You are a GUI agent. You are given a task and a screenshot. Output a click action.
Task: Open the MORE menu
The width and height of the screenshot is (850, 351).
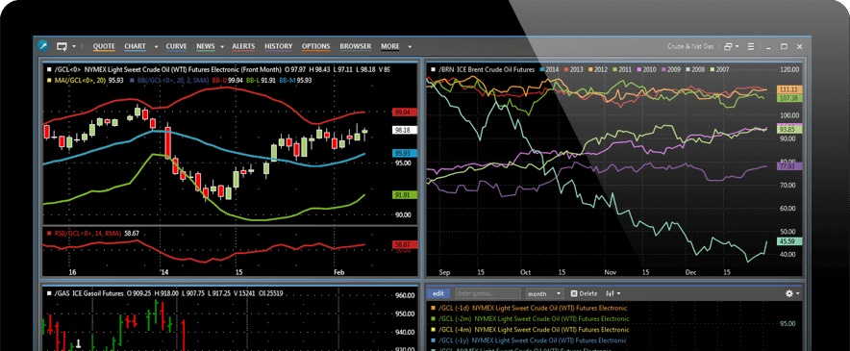pos(390,47)
